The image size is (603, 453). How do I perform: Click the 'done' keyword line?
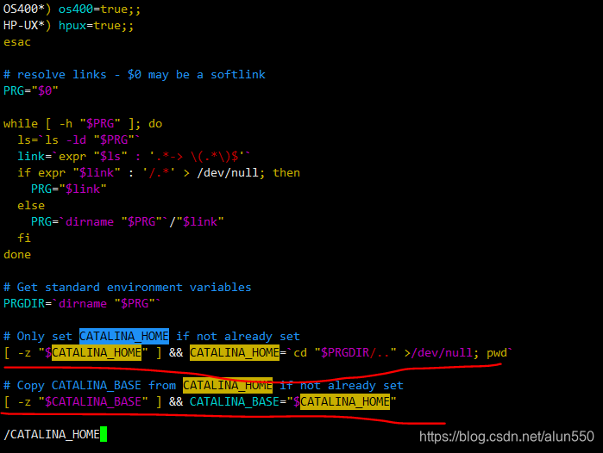tap(17, 255)
